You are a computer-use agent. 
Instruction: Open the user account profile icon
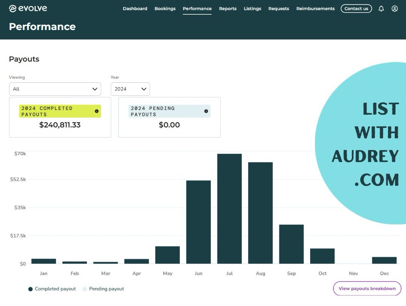pyautogui.click(x=395, y=9)
